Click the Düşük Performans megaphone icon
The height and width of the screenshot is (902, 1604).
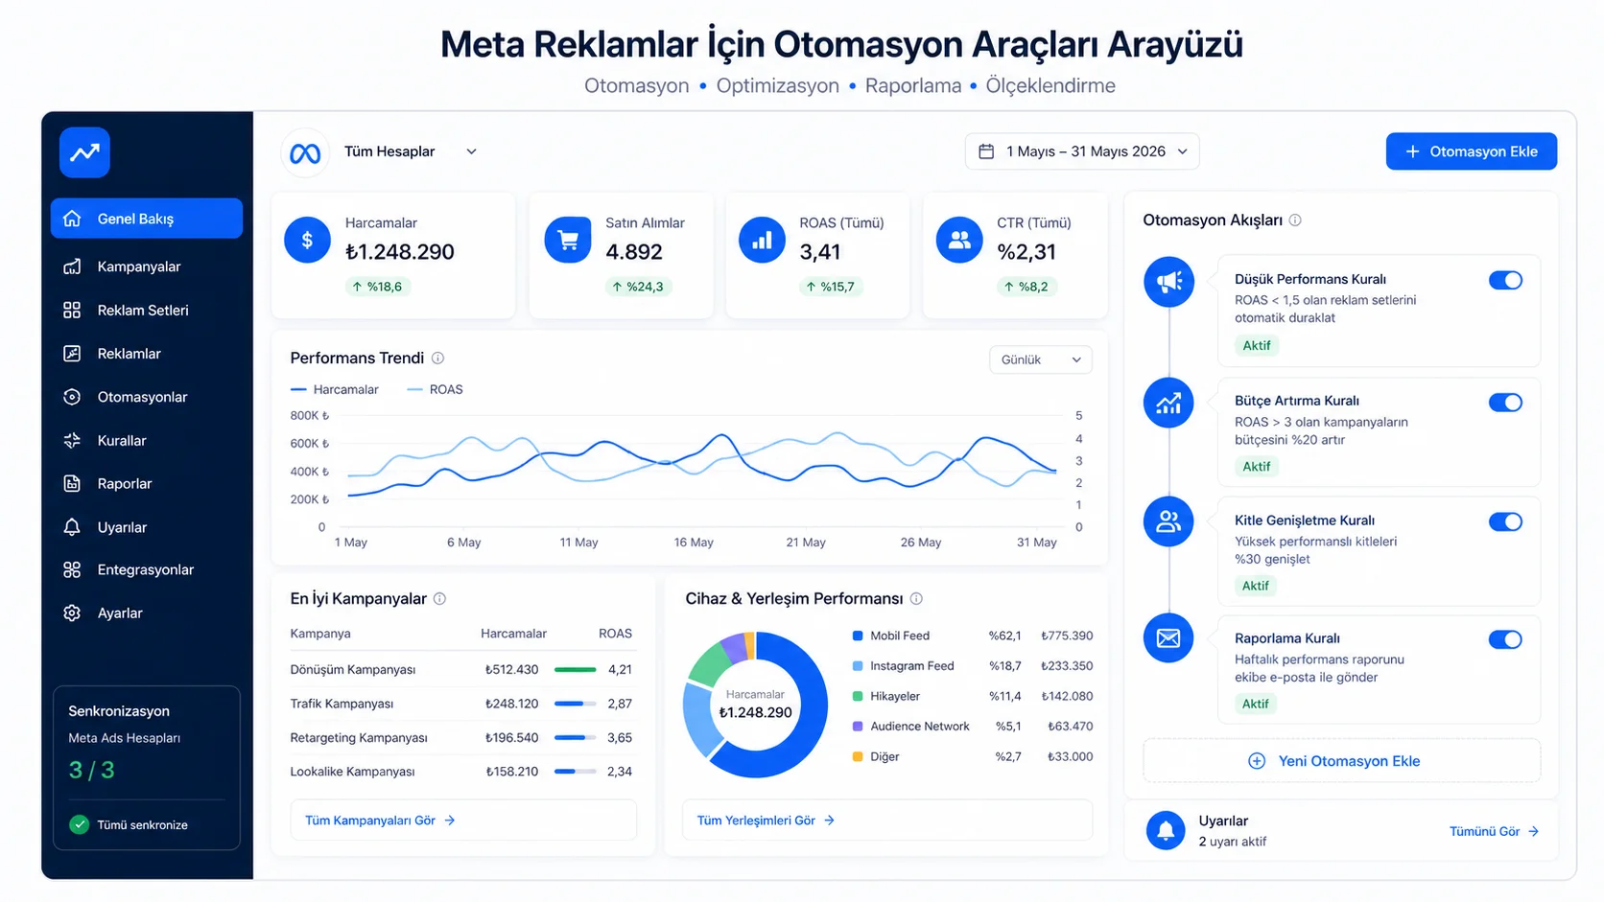(1168, 282)
